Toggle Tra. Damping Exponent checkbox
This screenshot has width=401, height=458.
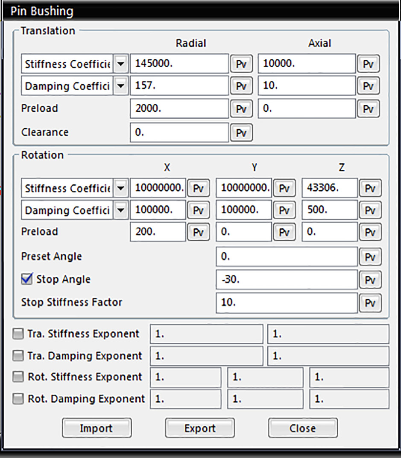[x=18, y=356]
